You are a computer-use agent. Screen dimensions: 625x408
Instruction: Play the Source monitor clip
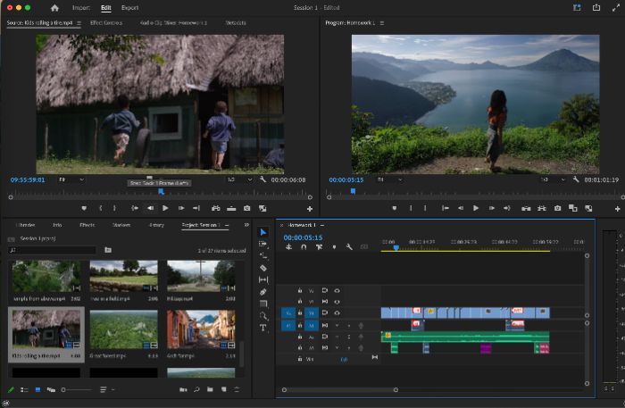click(165, 208)
